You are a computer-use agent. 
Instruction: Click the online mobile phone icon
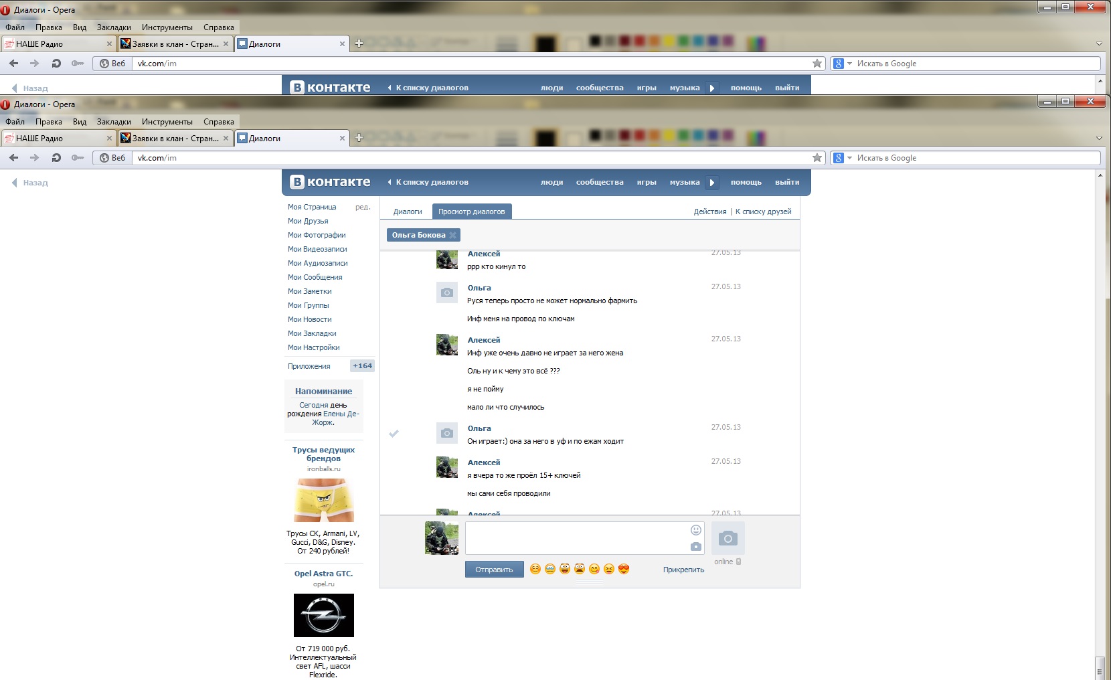point(738,562)
